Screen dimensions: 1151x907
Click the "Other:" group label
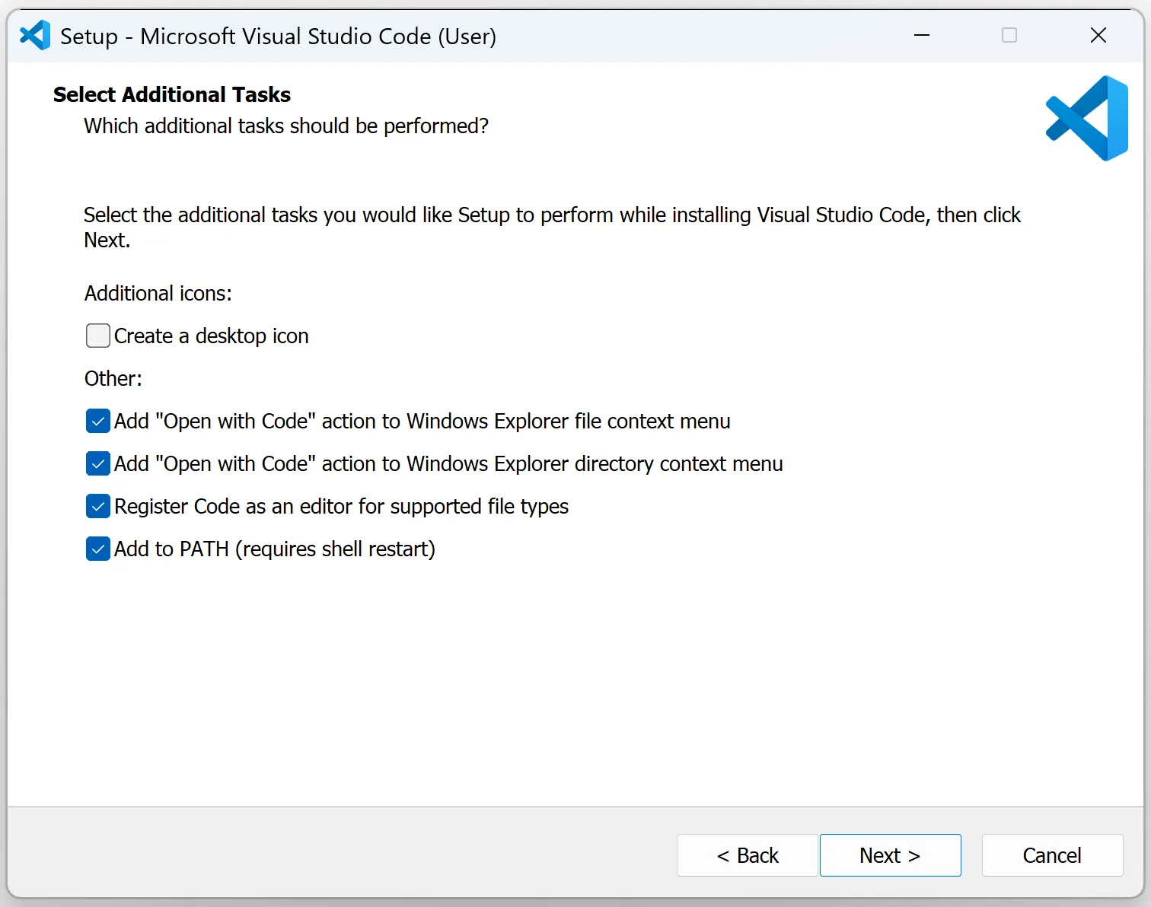pyautogui.click(x=113, y=379)
